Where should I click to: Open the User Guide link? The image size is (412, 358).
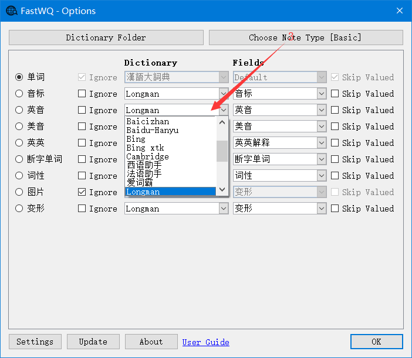(205, 342)
